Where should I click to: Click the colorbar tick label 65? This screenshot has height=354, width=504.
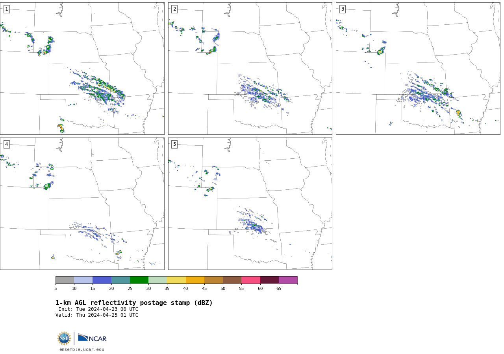[279, 289]
